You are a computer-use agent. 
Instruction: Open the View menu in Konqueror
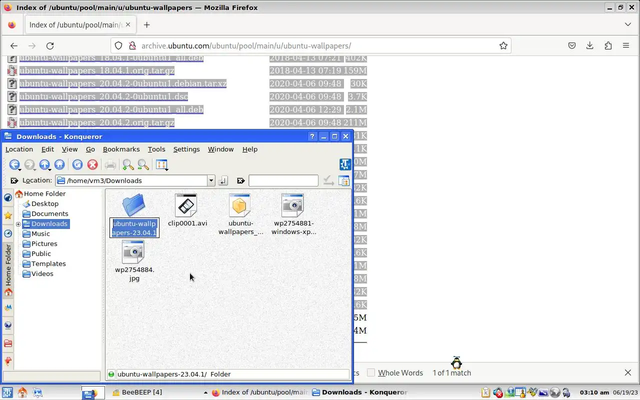point(69,149)
